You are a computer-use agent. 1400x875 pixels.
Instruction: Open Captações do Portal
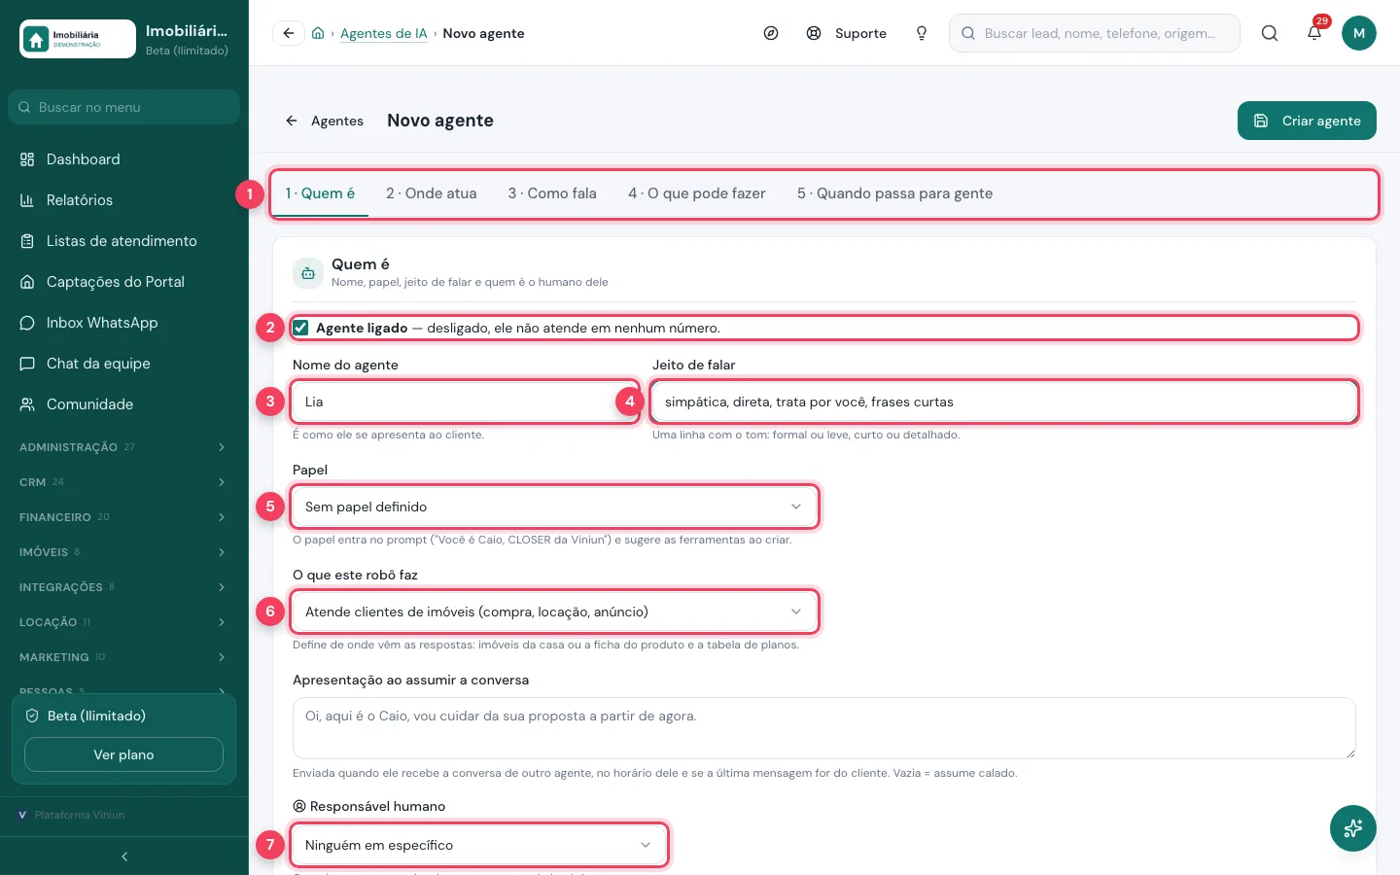point(124,282)
